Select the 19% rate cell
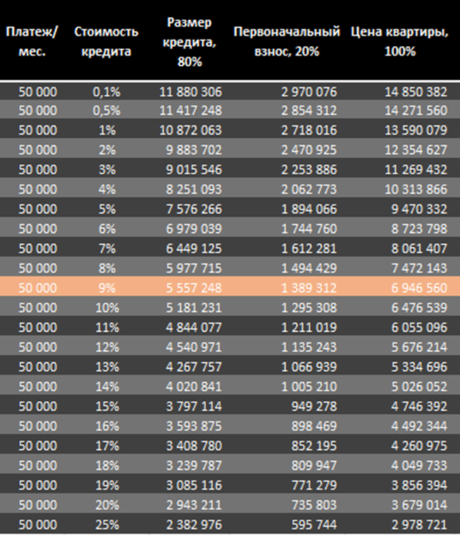Viewport: 460px width, 535px height. coord(107,485)
